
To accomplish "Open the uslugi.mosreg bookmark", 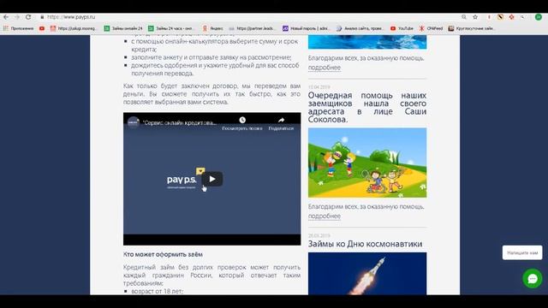I will coord(74,28).
